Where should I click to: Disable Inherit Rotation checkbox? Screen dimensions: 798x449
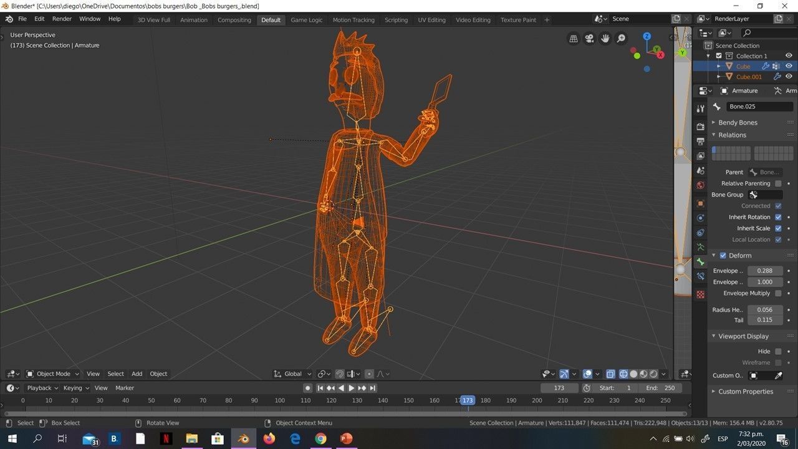point(778,217)
